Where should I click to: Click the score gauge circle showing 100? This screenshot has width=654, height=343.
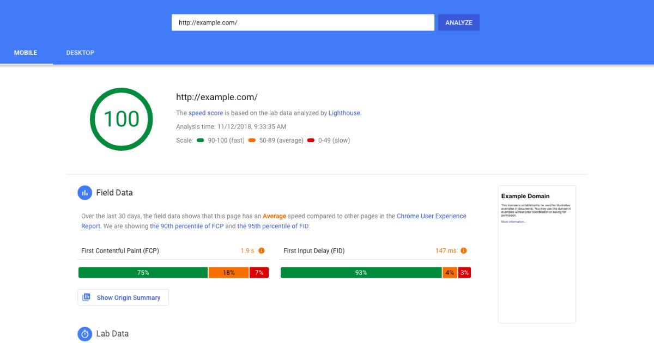122,119
